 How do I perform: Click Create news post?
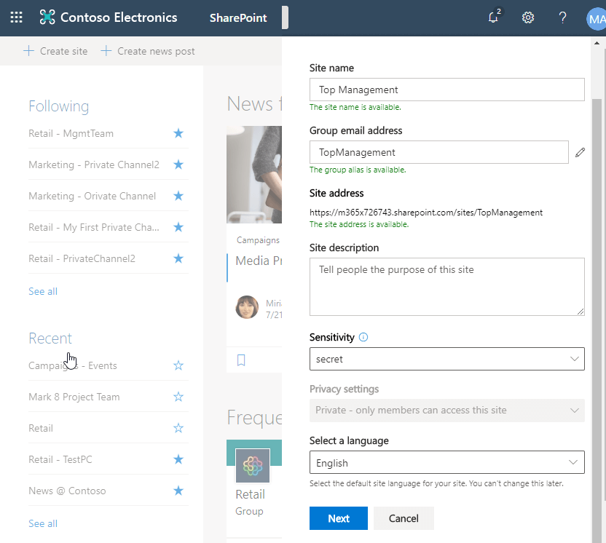[x=148, y=51]
